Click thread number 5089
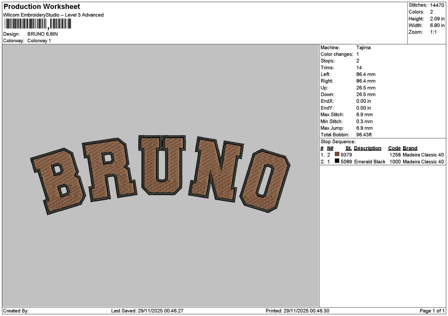 coord(346,162)
